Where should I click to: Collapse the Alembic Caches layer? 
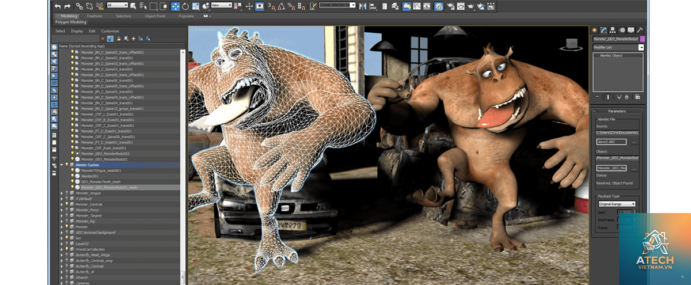coord(62,165)
